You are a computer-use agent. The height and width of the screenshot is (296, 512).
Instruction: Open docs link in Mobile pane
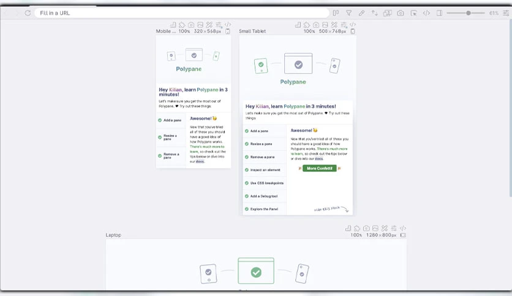pyautogui.click(x=200, y=161)
